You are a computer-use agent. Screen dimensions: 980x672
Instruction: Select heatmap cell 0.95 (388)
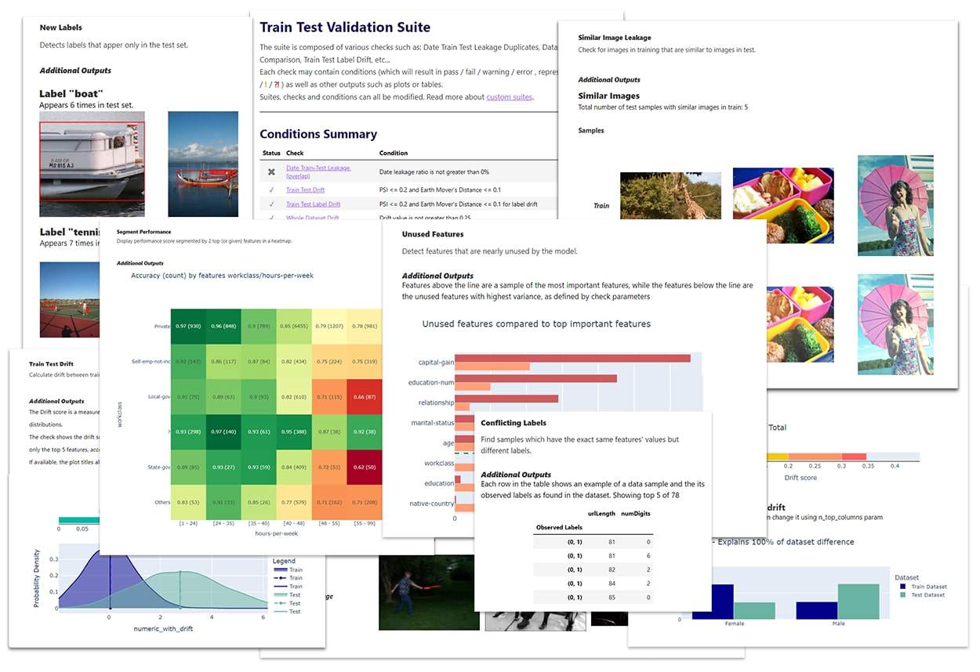tap(294, 433)
